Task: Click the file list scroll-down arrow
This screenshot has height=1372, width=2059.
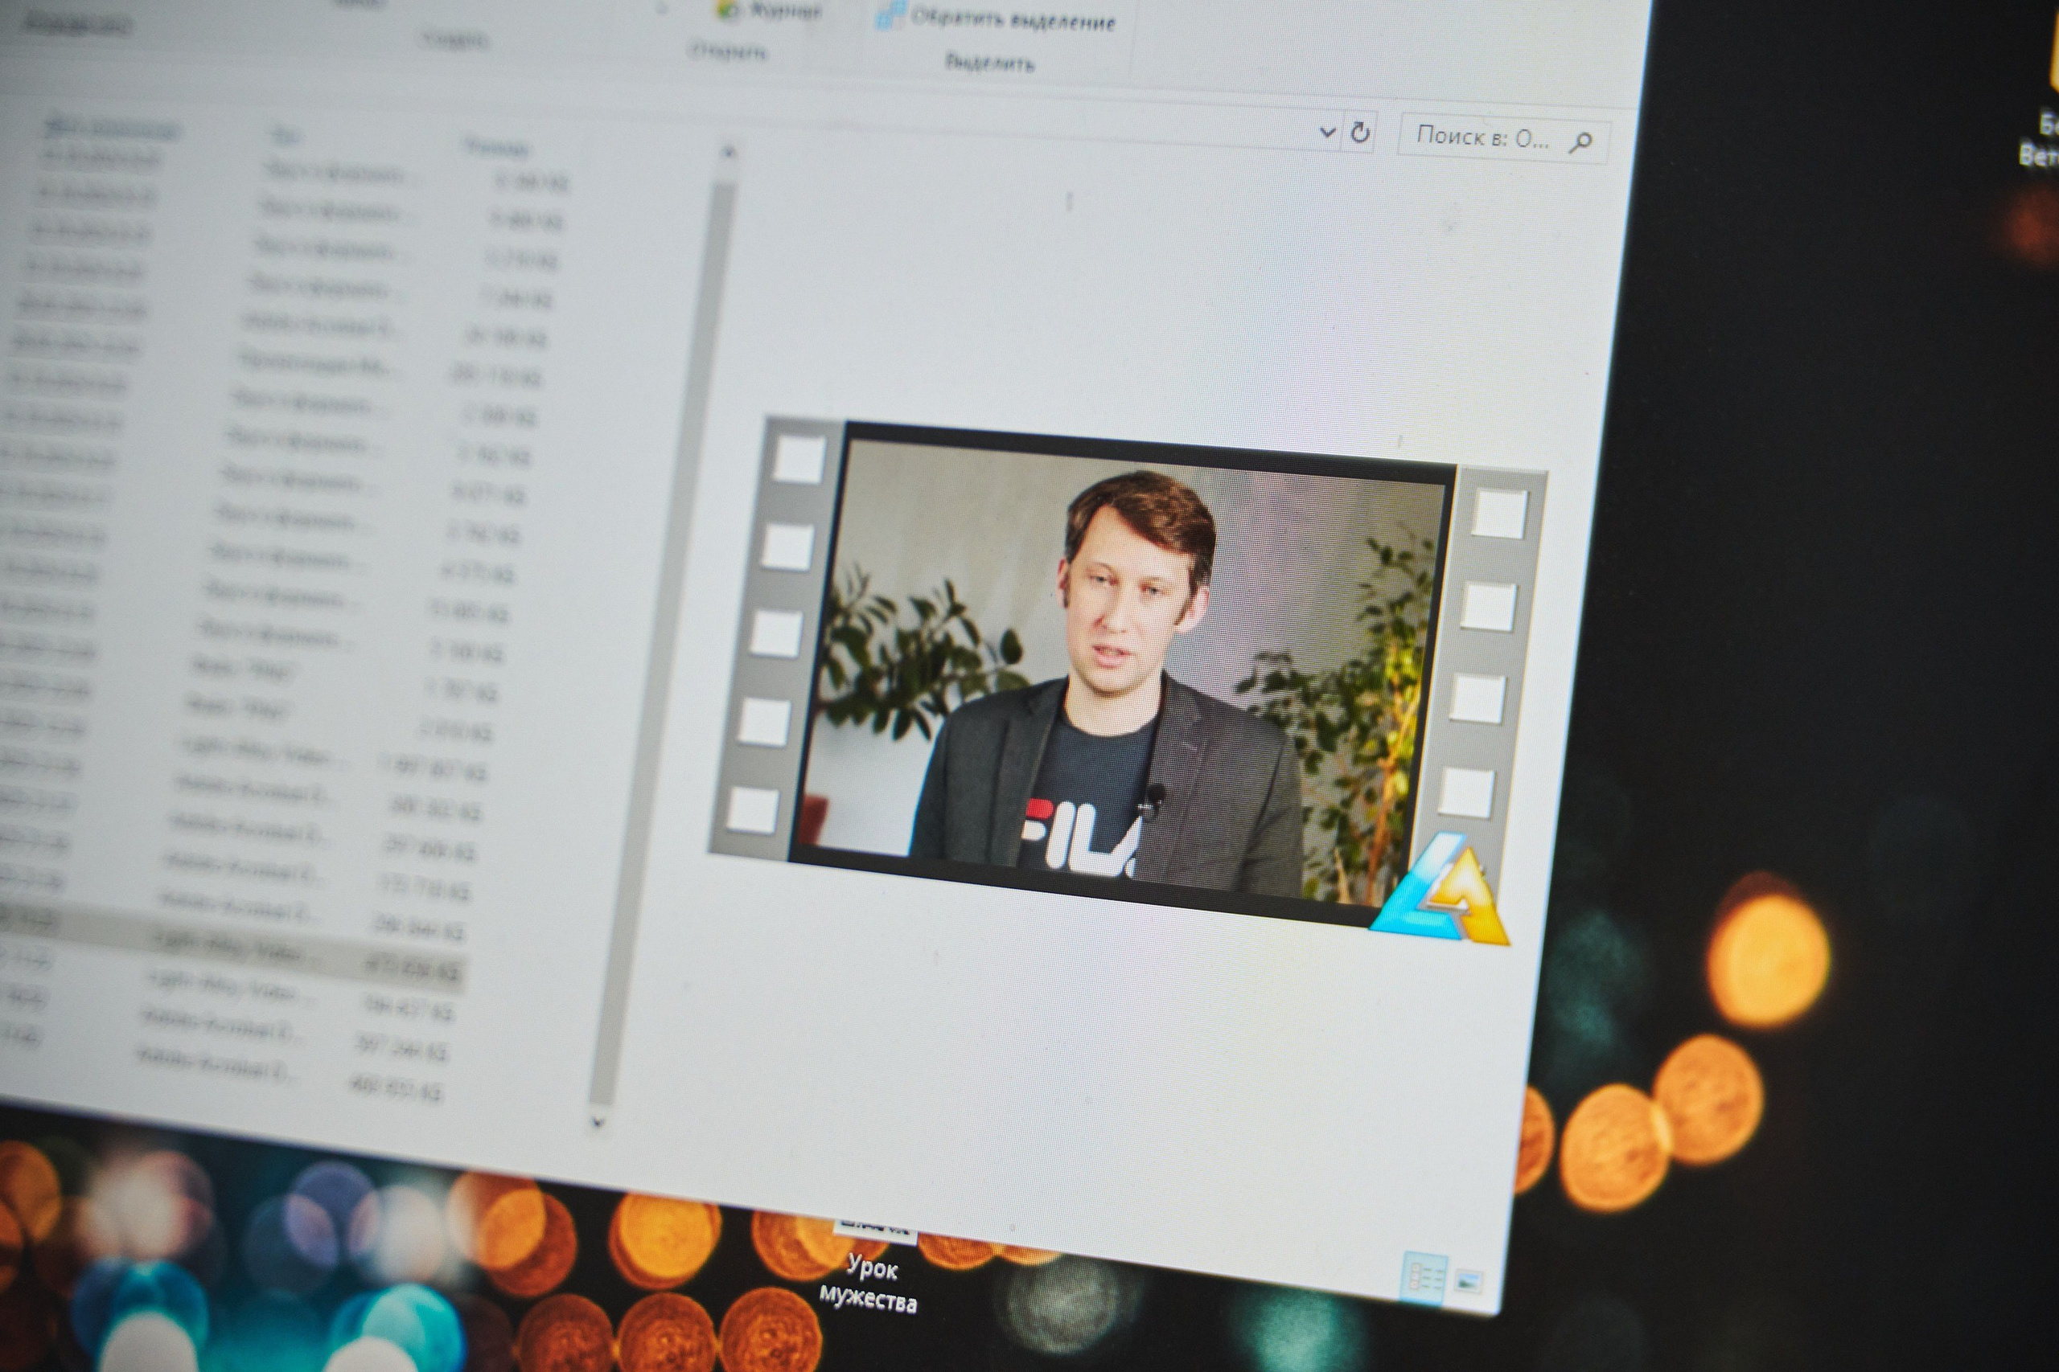Action: tap(598, 1122)
